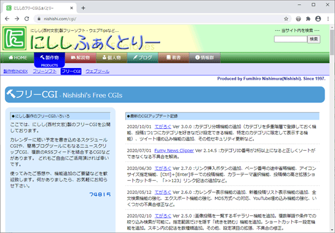Click the site search input field

(x=291, y=39)
